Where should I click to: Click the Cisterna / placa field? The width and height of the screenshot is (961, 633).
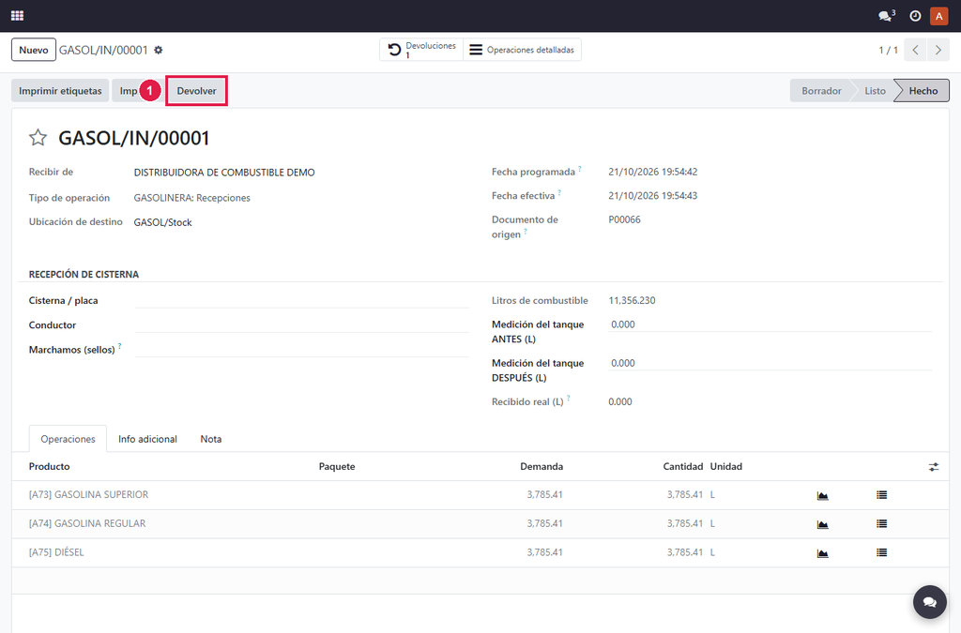[x=301, y=301]
